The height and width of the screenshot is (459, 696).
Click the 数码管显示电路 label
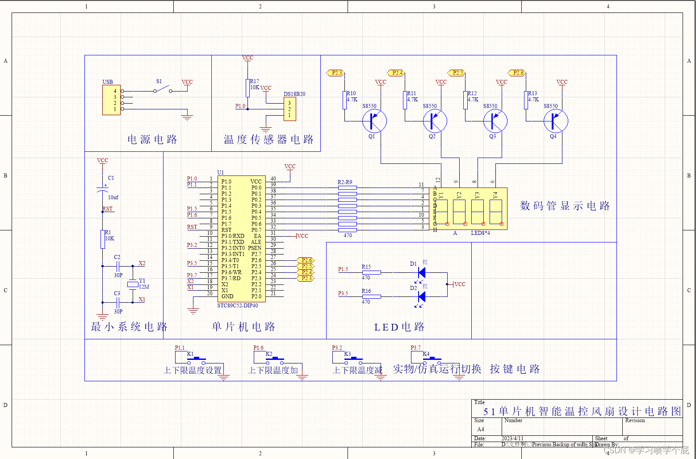click(565, 206)
